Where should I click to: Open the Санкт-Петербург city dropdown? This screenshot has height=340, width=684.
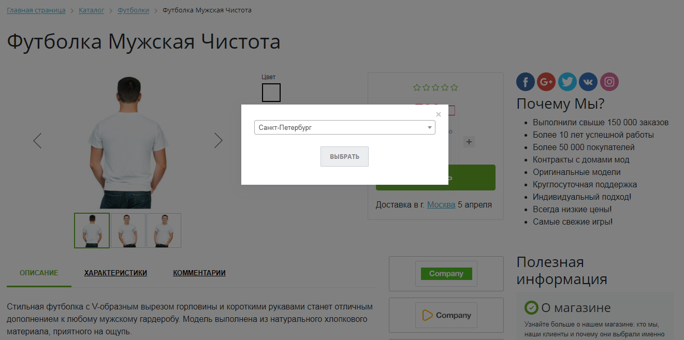tap(344, 127)
